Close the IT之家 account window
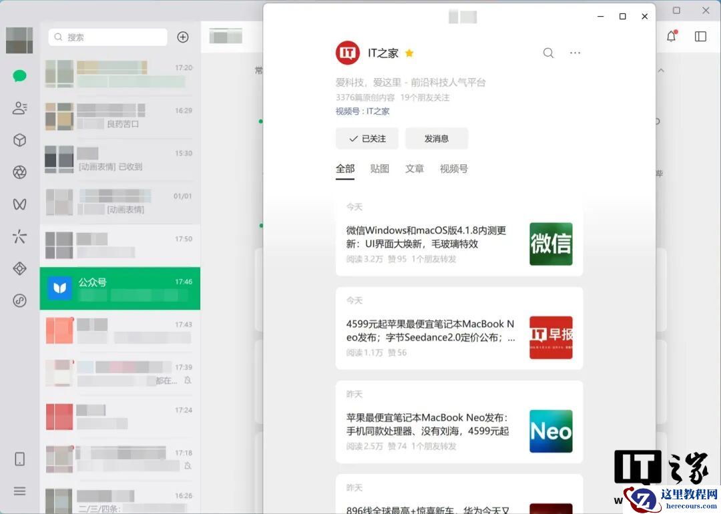Viewport: 721px width, 514px height. click(645, 17)
